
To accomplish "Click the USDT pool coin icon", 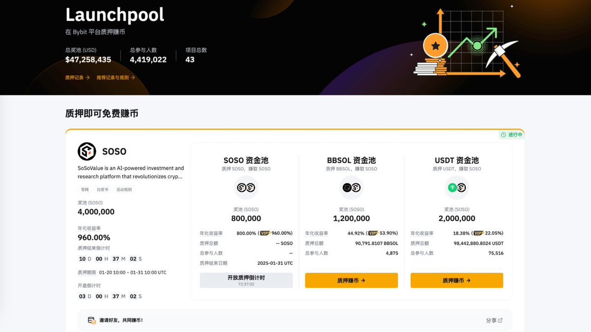I will (x=457, y=187).
